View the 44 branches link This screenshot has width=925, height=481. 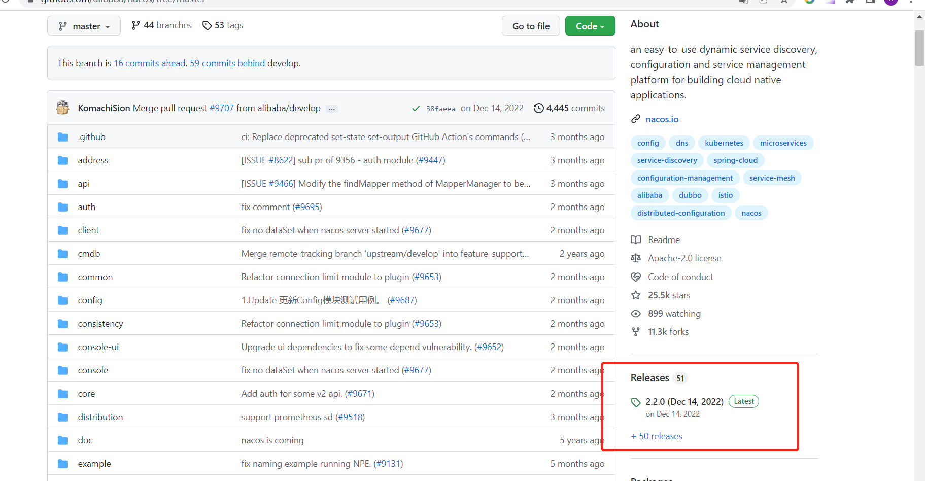point(161,25)
